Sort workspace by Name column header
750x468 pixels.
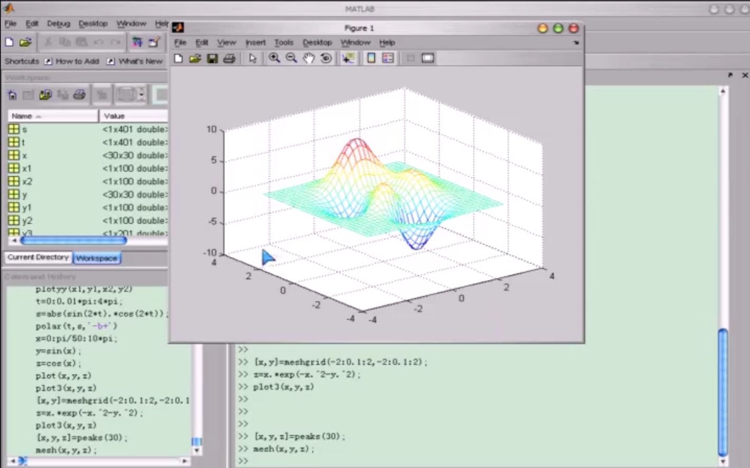[x=53, y=116]
